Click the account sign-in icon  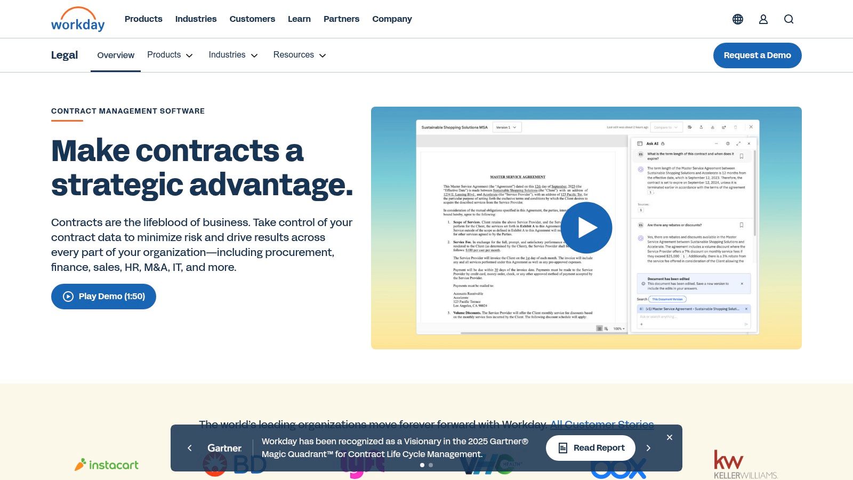(x=763, y=19)
